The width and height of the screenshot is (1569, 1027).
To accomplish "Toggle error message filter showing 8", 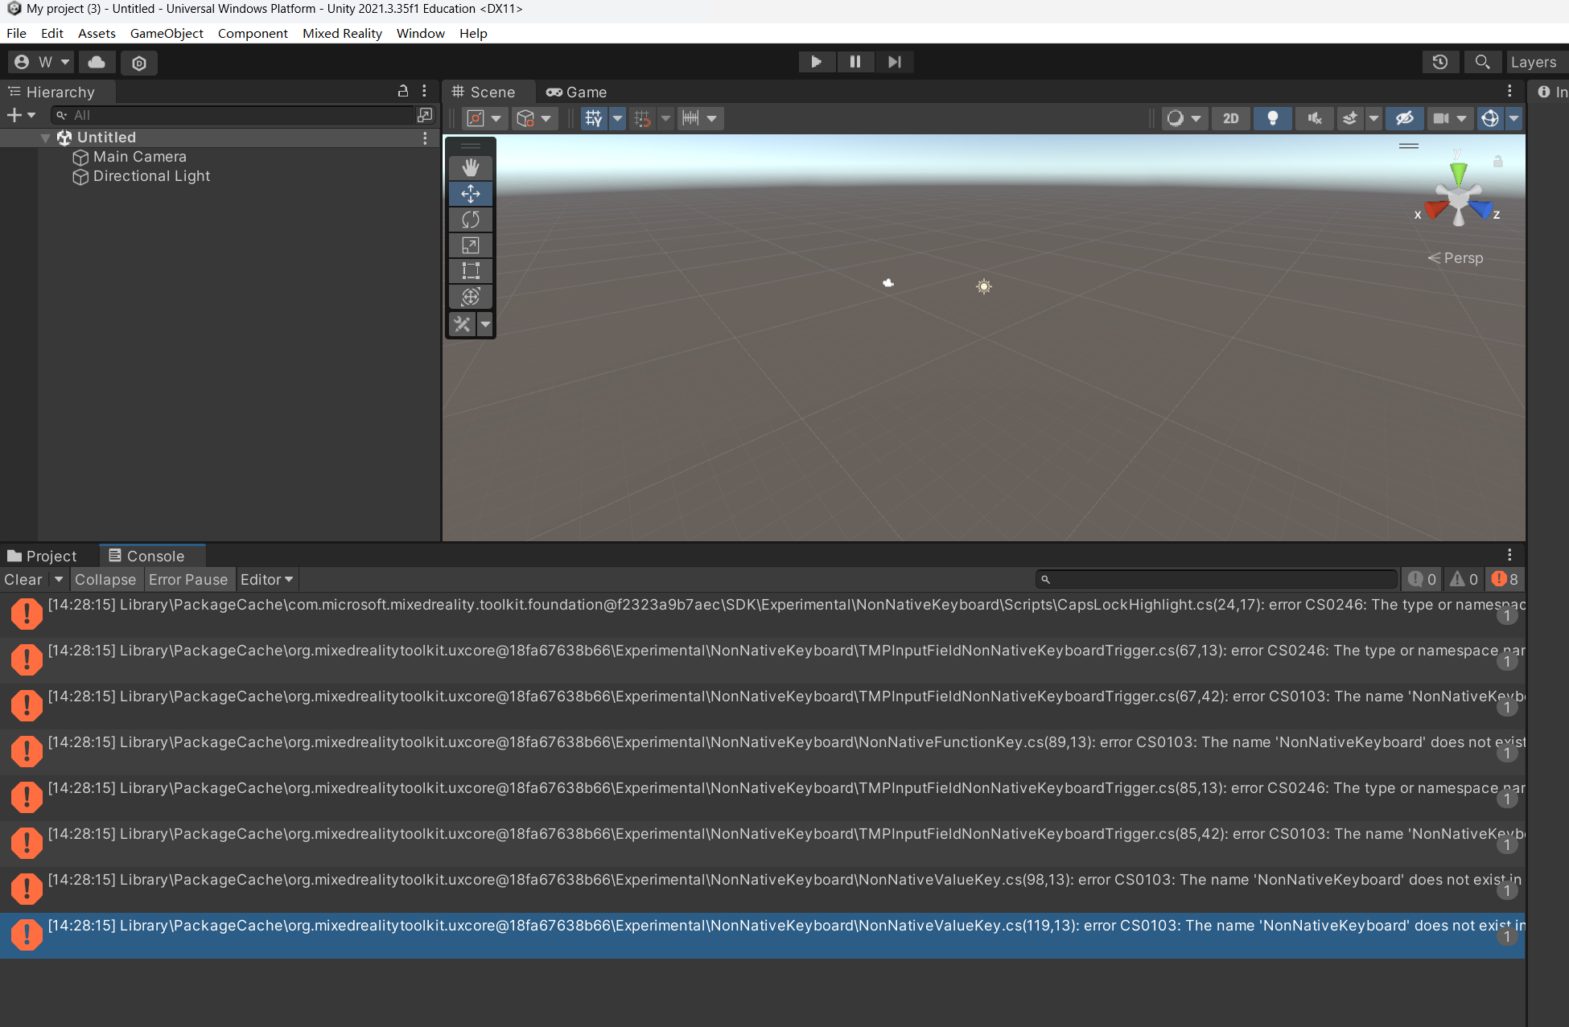I will pyautogui.click(x=1505, y=579).
